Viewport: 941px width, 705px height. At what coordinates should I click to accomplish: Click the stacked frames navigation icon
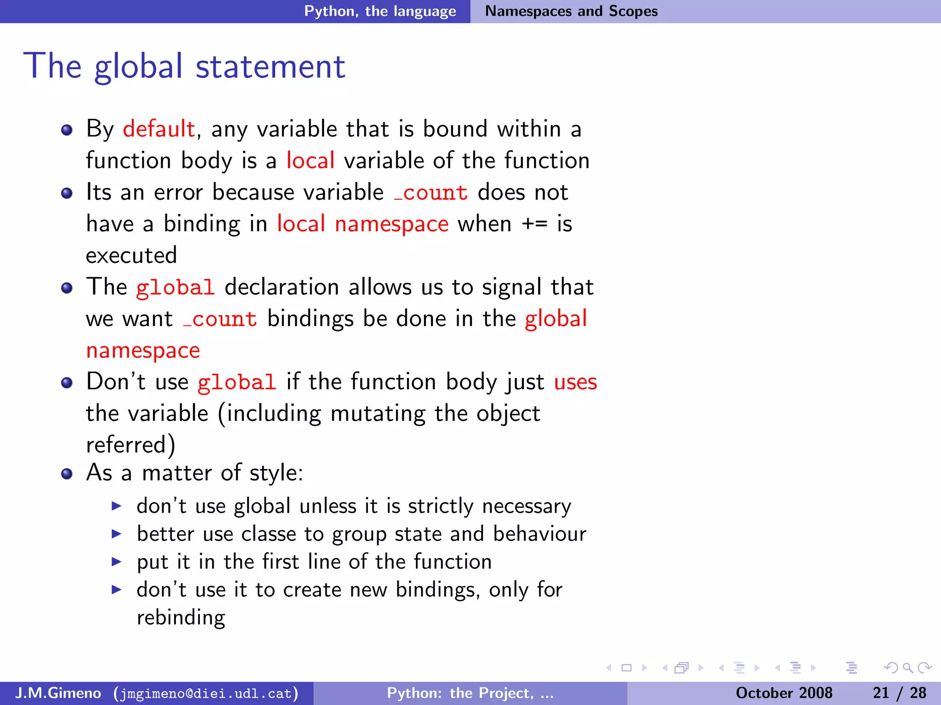(682, 668)
